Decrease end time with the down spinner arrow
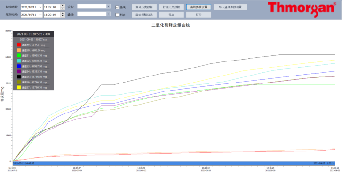 (x=63, y=16)
